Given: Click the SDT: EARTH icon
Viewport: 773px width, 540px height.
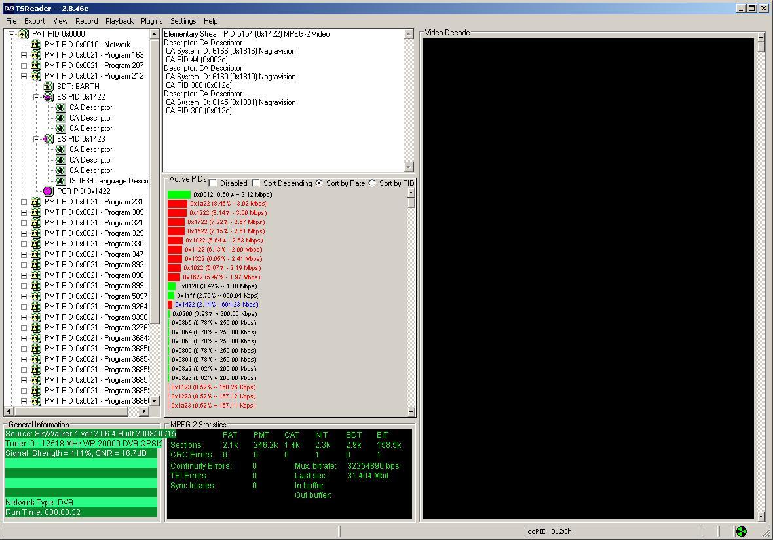Looking at the screenshot, I should pos(48,87).
